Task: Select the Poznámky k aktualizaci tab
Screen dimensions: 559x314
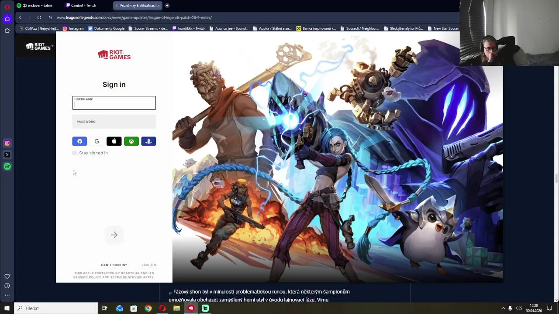Action: 138,6
